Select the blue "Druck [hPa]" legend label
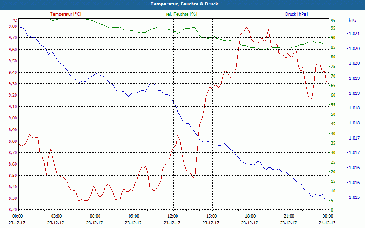 coord(296,14)
